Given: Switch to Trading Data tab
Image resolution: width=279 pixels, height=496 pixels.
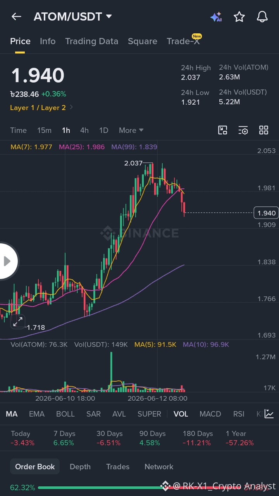Looking at the screenshot, I should [92, 41].
